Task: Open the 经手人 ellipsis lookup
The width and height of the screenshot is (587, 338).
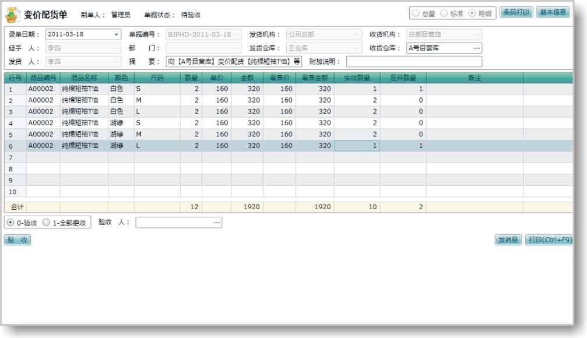Action: coord(116,48)
